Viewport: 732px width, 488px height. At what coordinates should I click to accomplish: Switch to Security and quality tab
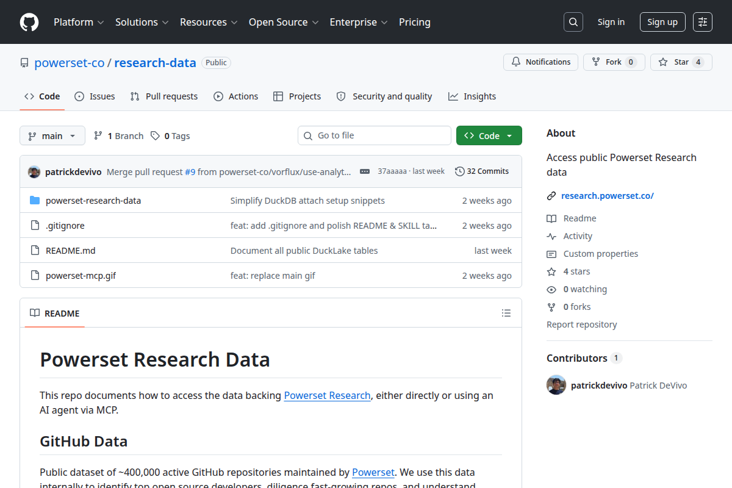tap(384, 96)
